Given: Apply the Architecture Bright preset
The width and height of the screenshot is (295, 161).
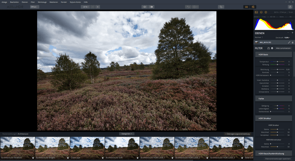Looking at the screenshot, I should tap(53, 148).
